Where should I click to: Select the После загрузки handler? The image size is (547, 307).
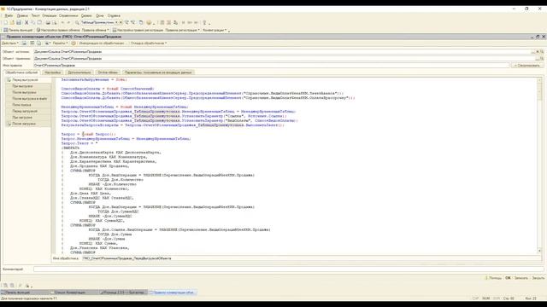tap(28, 124)
